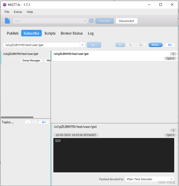Click the horizontal scrollbar of subscriptions list
179x186 pixels.
coord(17,117)
